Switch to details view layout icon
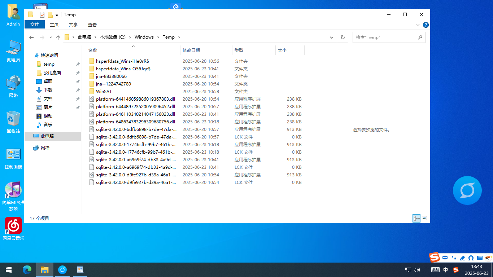 click(416, 218)
